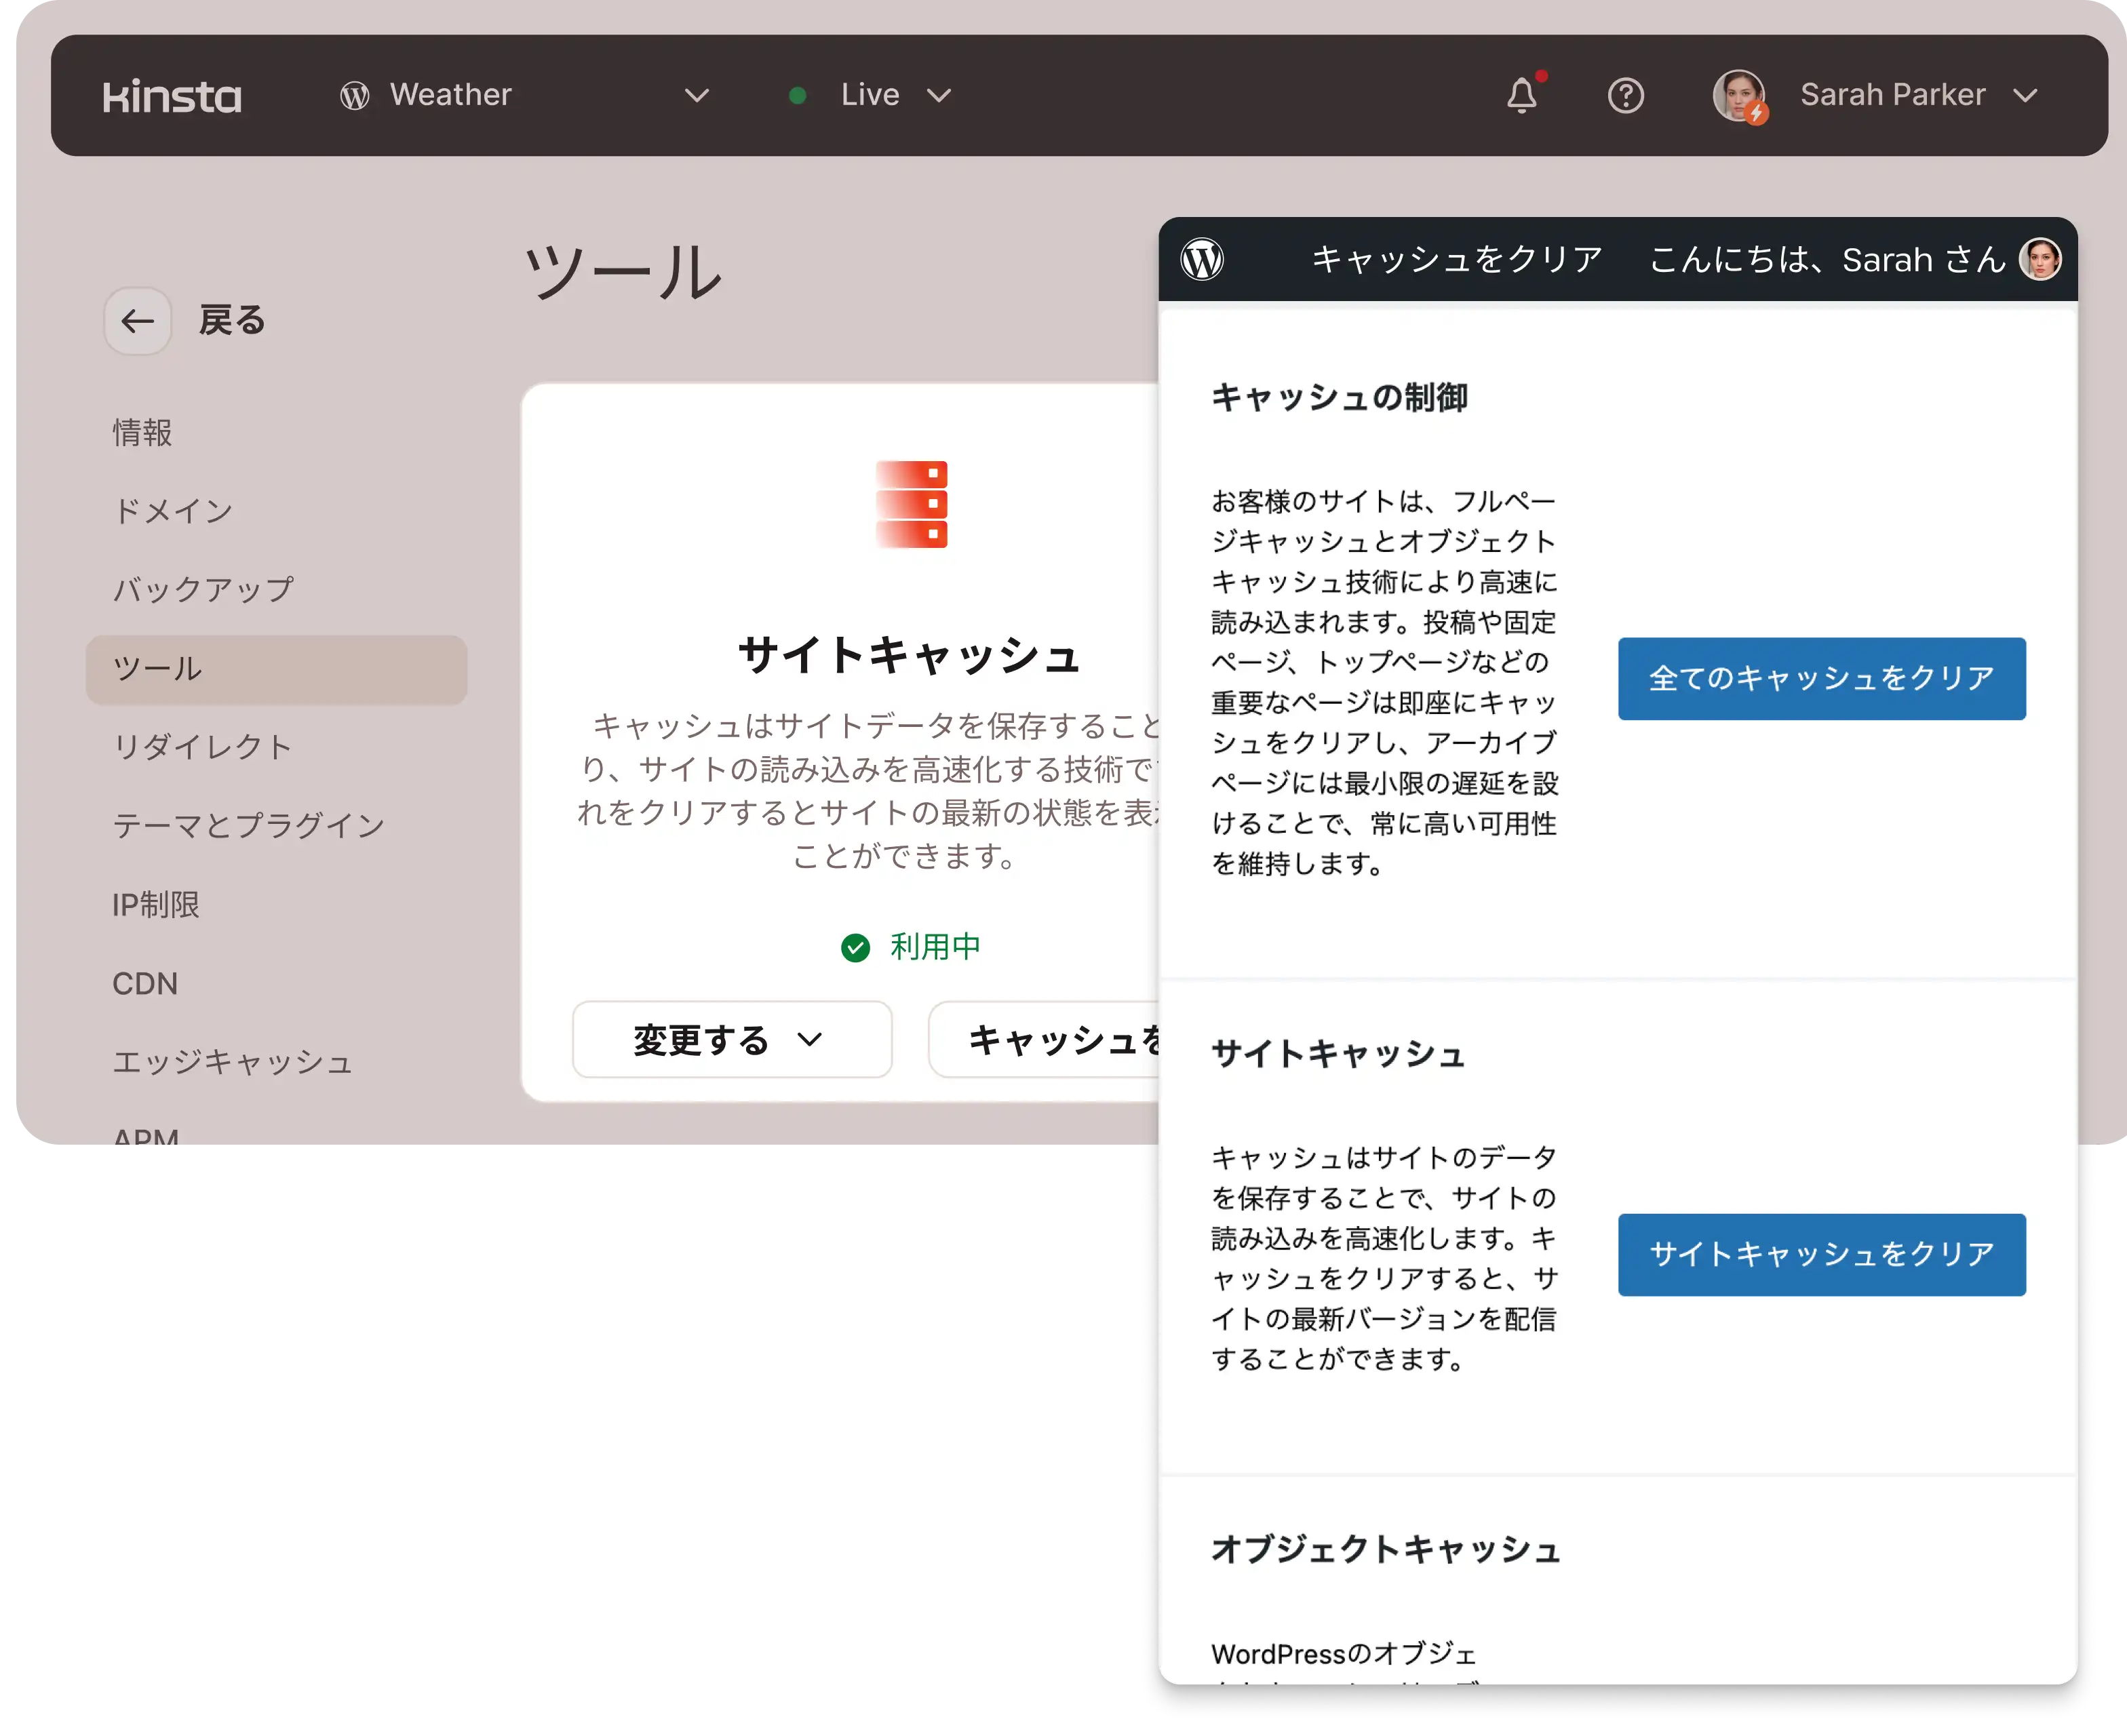Click the Kinsta logo
Screen dimensions: 2127x1736
click(172, 96)
